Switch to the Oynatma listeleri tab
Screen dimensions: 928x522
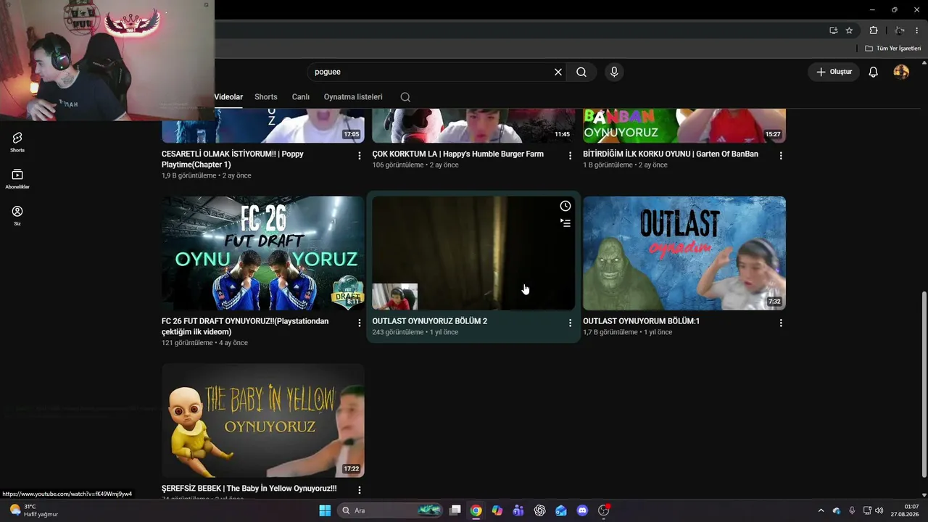[x=353, y=97]
